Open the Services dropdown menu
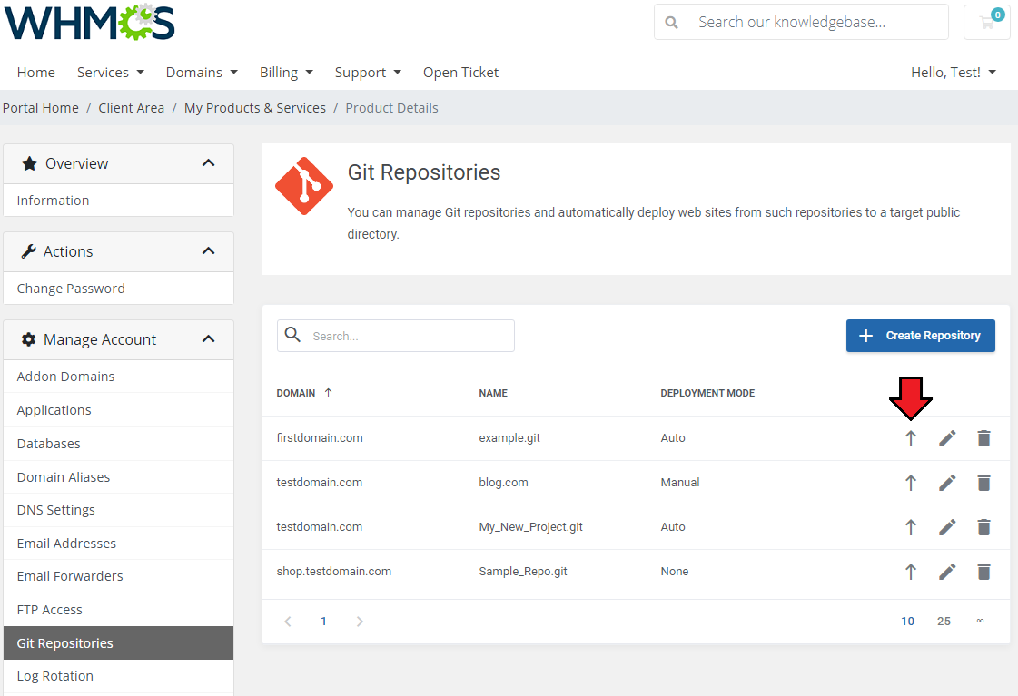 pos(110,73)
